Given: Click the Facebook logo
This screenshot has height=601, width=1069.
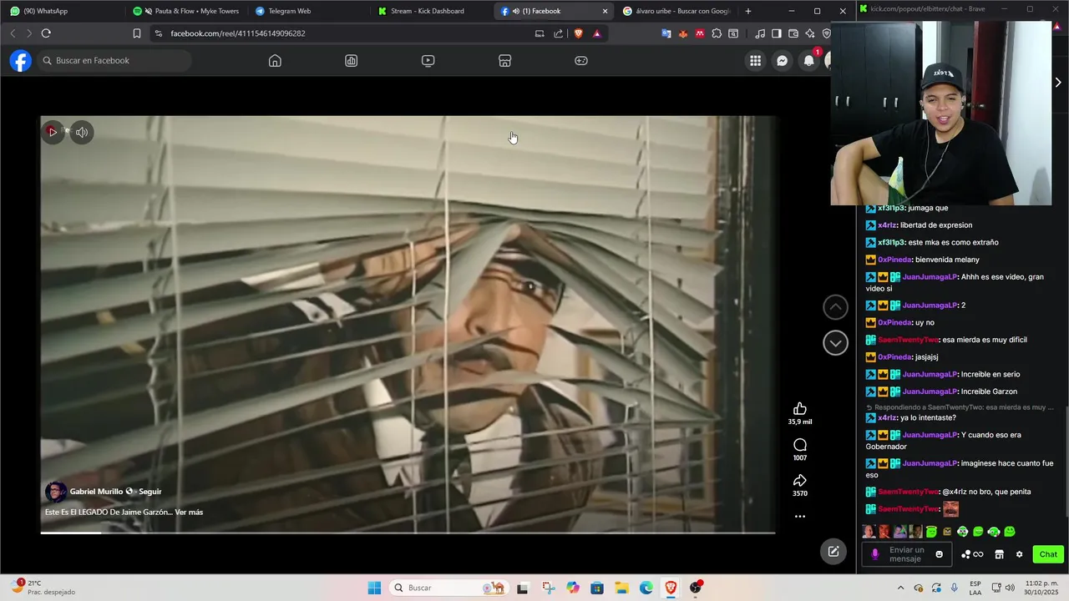Looking at the screenshot, I should point(20,61).
